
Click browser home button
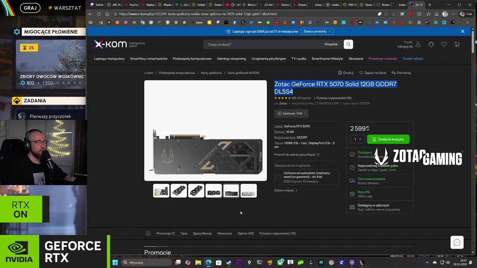coord(107,14)
